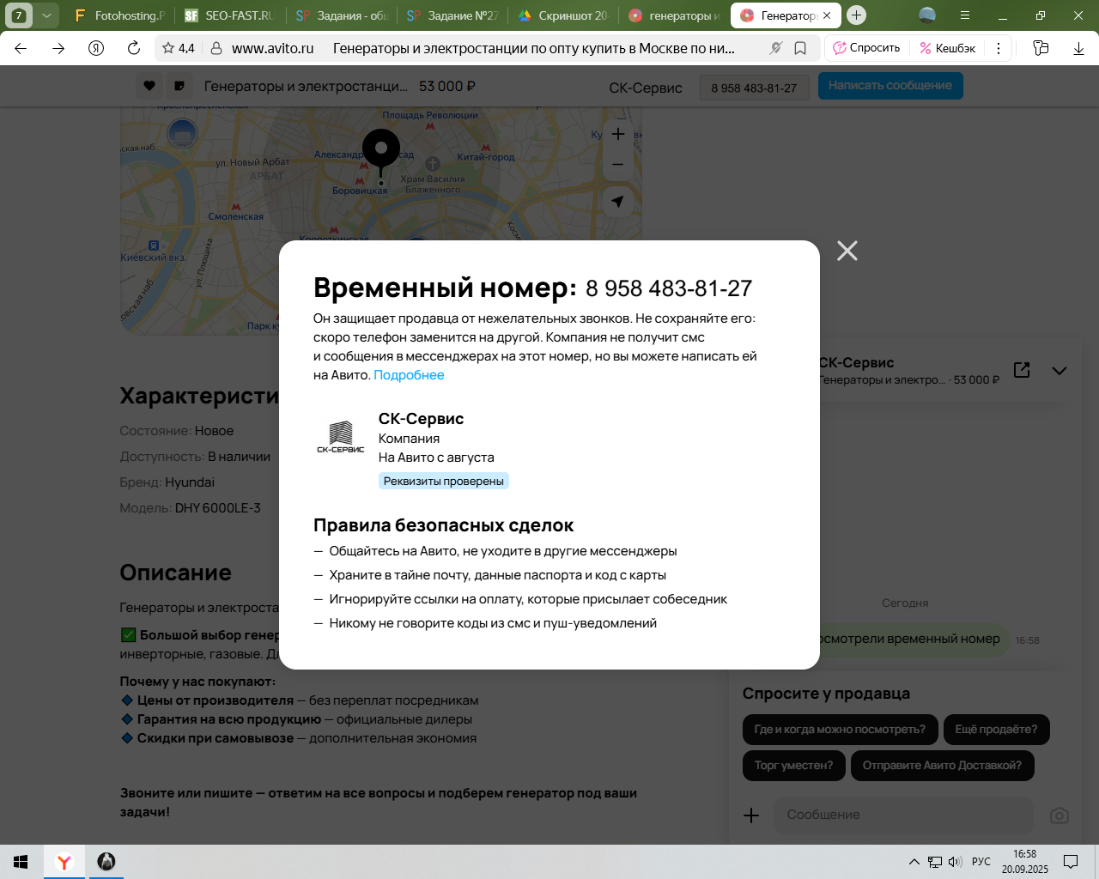Image resolution: width=1099 pixels, height=879 pixels.
Task: Show hidden icons in the system tray
Action: 914,862
